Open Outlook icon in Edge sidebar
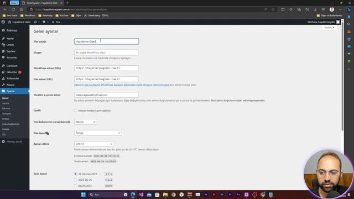This screenshot has width=354, height=199. point(349,46)
